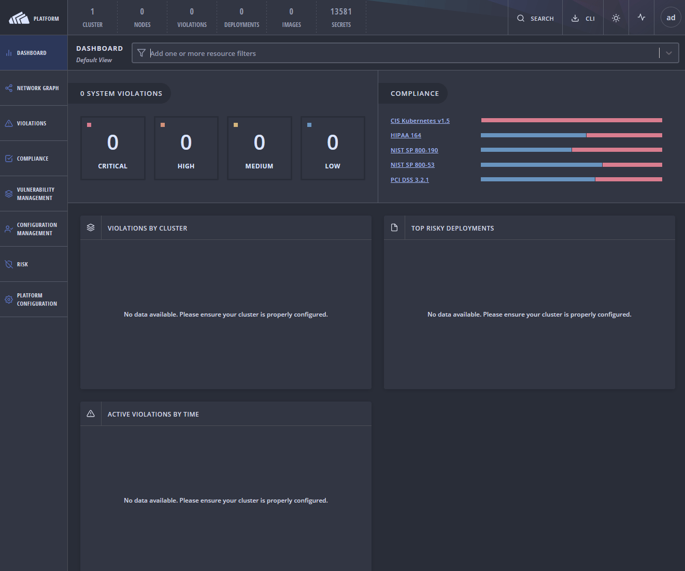Click the Dashboard bar chart icon
685x571 pixels.
click(9, 53)
